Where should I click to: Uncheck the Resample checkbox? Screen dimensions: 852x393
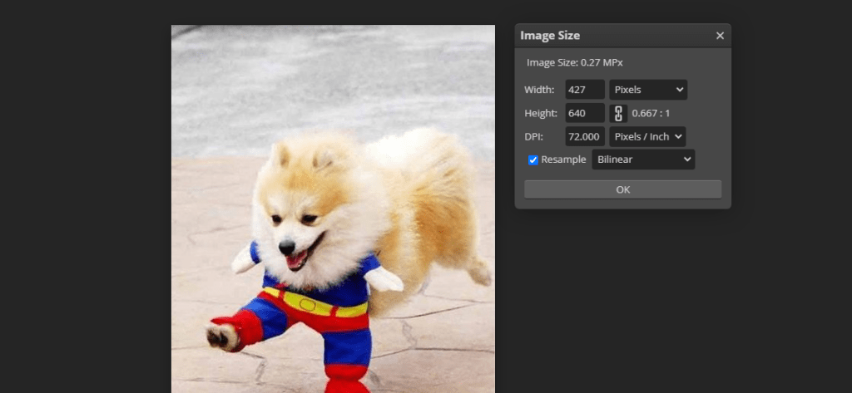pyautogui.click(x=533, y=160)
